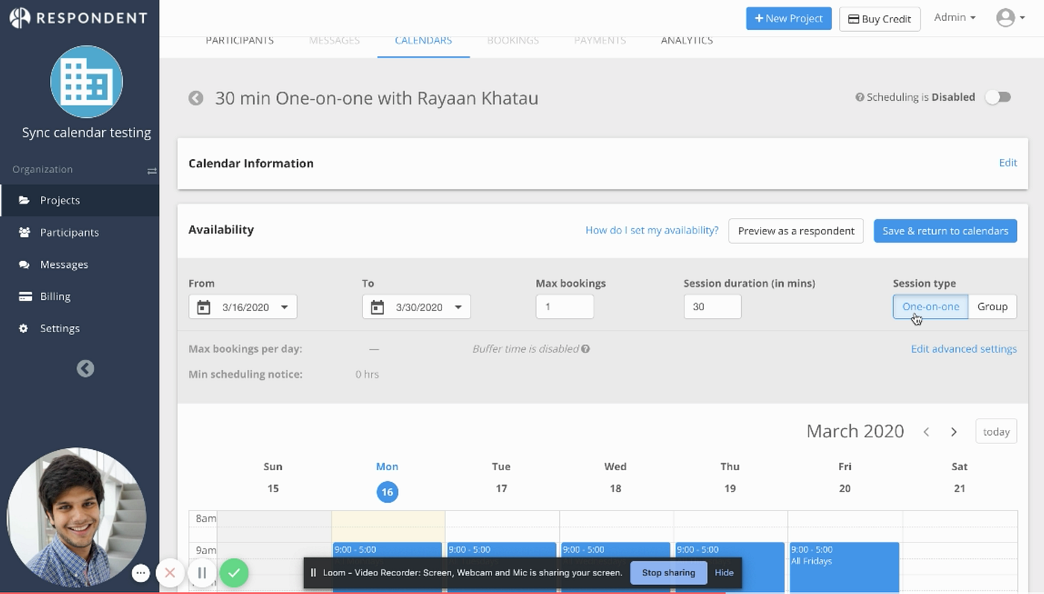Click the Max bookings input field
This screenshot has height=594, width=1044.
pyautogui.click(x=565, y=307)
